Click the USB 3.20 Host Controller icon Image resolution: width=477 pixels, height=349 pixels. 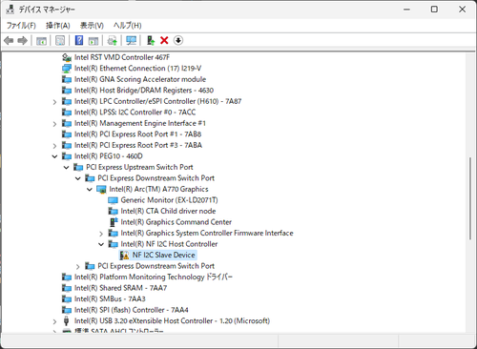point(66,320)
